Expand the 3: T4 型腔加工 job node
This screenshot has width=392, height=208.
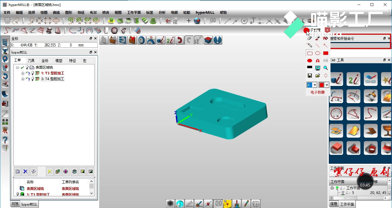click(x=23, y=79)
